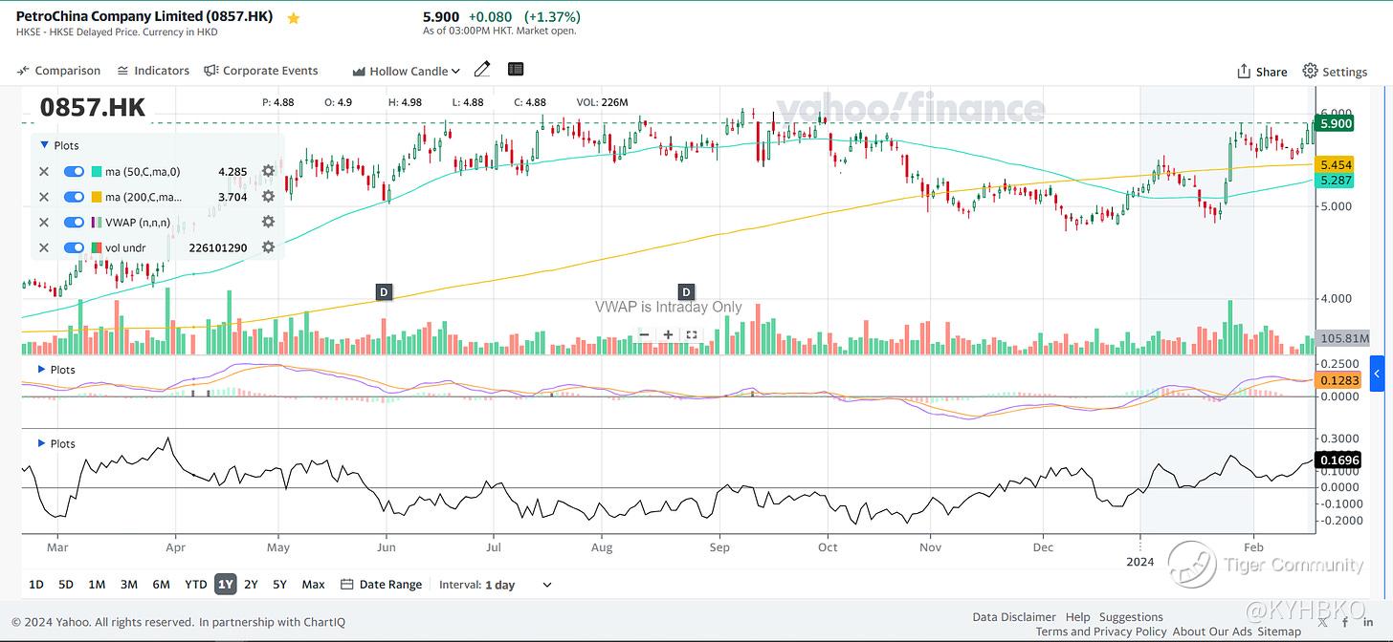Viewport: 1393px width, 642px height.
Task: Open the Hollow Candle chart type dropdown
Action: pyautogui.click(x=407, y=71)
